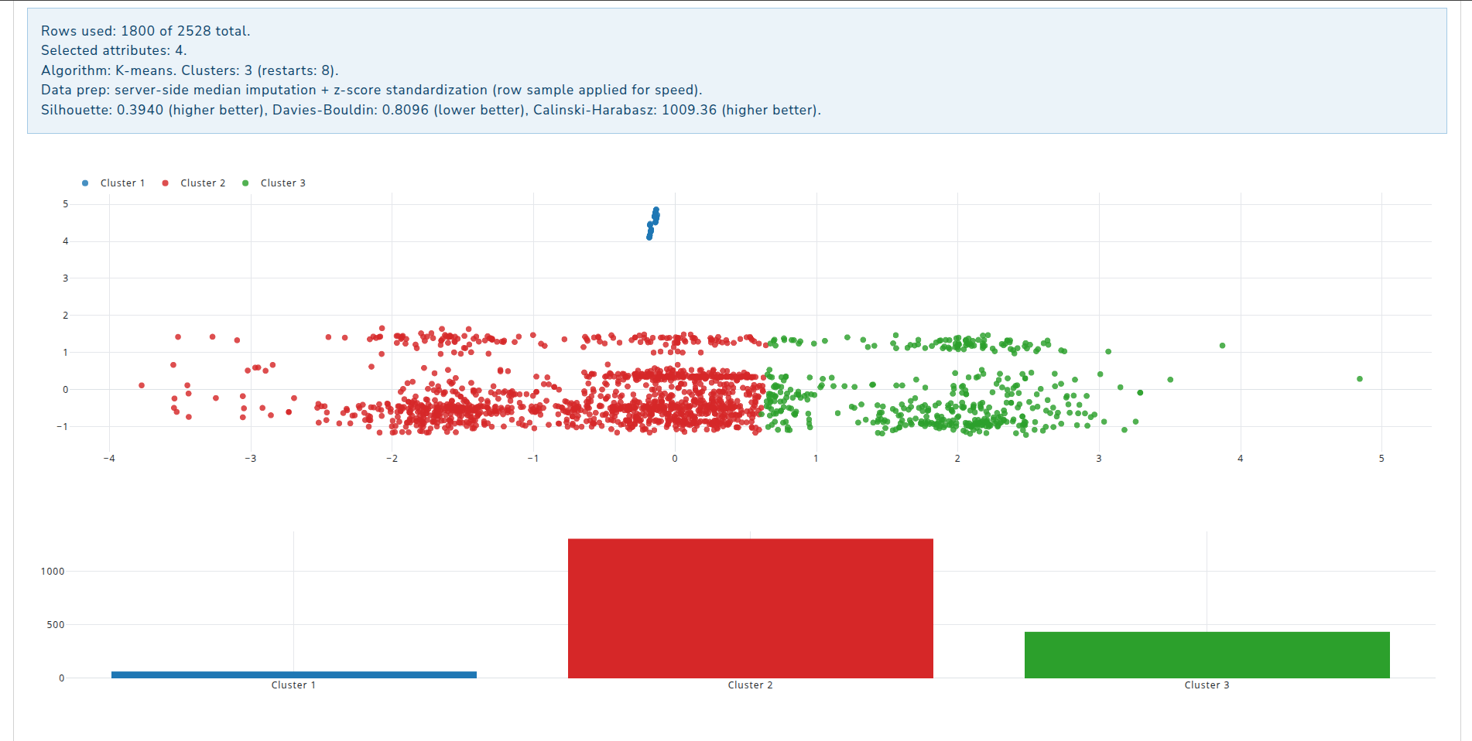Click the 'Cluster 2' bar chart axis label

[x=750, y=685]
